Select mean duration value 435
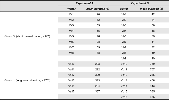This screenshot has width=169, height=100. 152,97
